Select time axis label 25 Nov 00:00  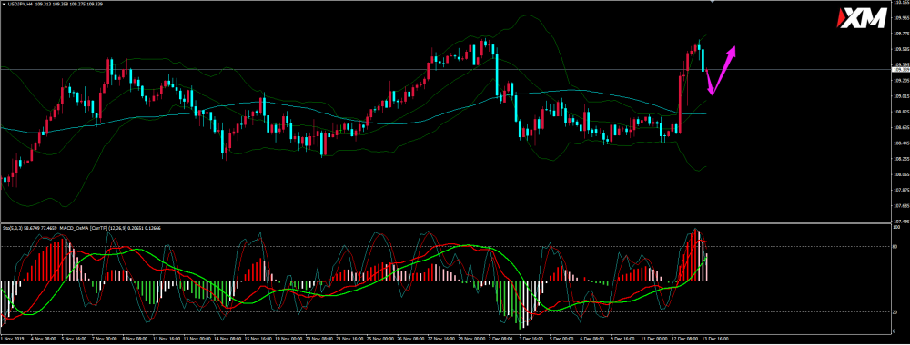380,339
